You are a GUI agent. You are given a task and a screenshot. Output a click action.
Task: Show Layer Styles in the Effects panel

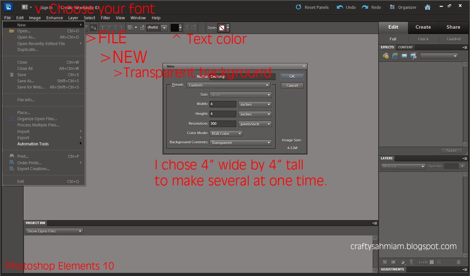[x=395, y=56]
